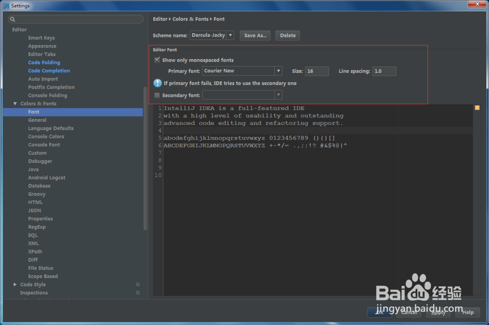Click Editor root tree item
This screenshot has width=489, height=325.
click(x=20, y=30)
